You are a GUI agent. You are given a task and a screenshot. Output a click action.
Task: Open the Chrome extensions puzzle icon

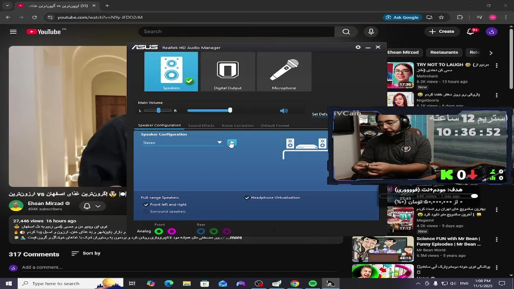[x=460, y=17]
